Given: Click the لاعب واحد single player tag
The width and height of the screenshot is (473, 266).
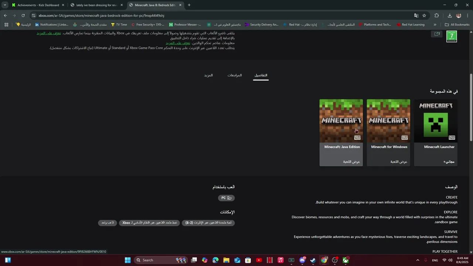Looking at the screenshot, I should [108, 223].
